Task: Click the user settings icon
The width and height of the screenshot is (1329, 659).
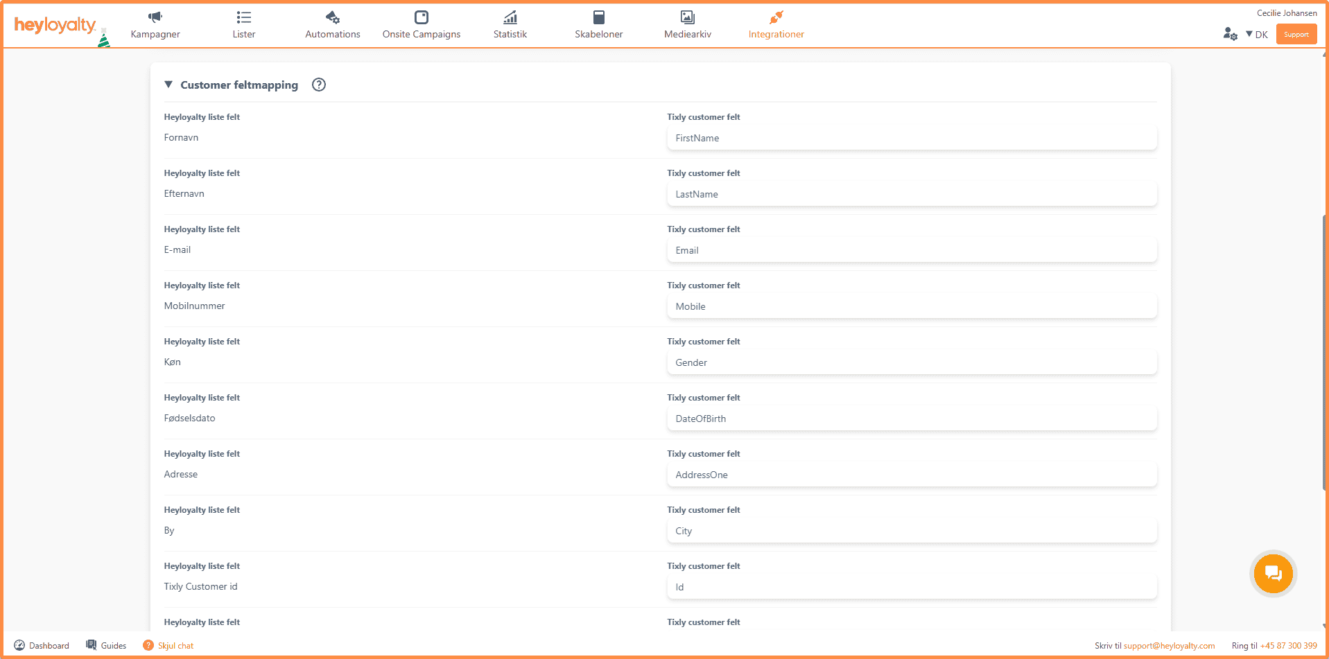Action: [x=1230, y=34]
